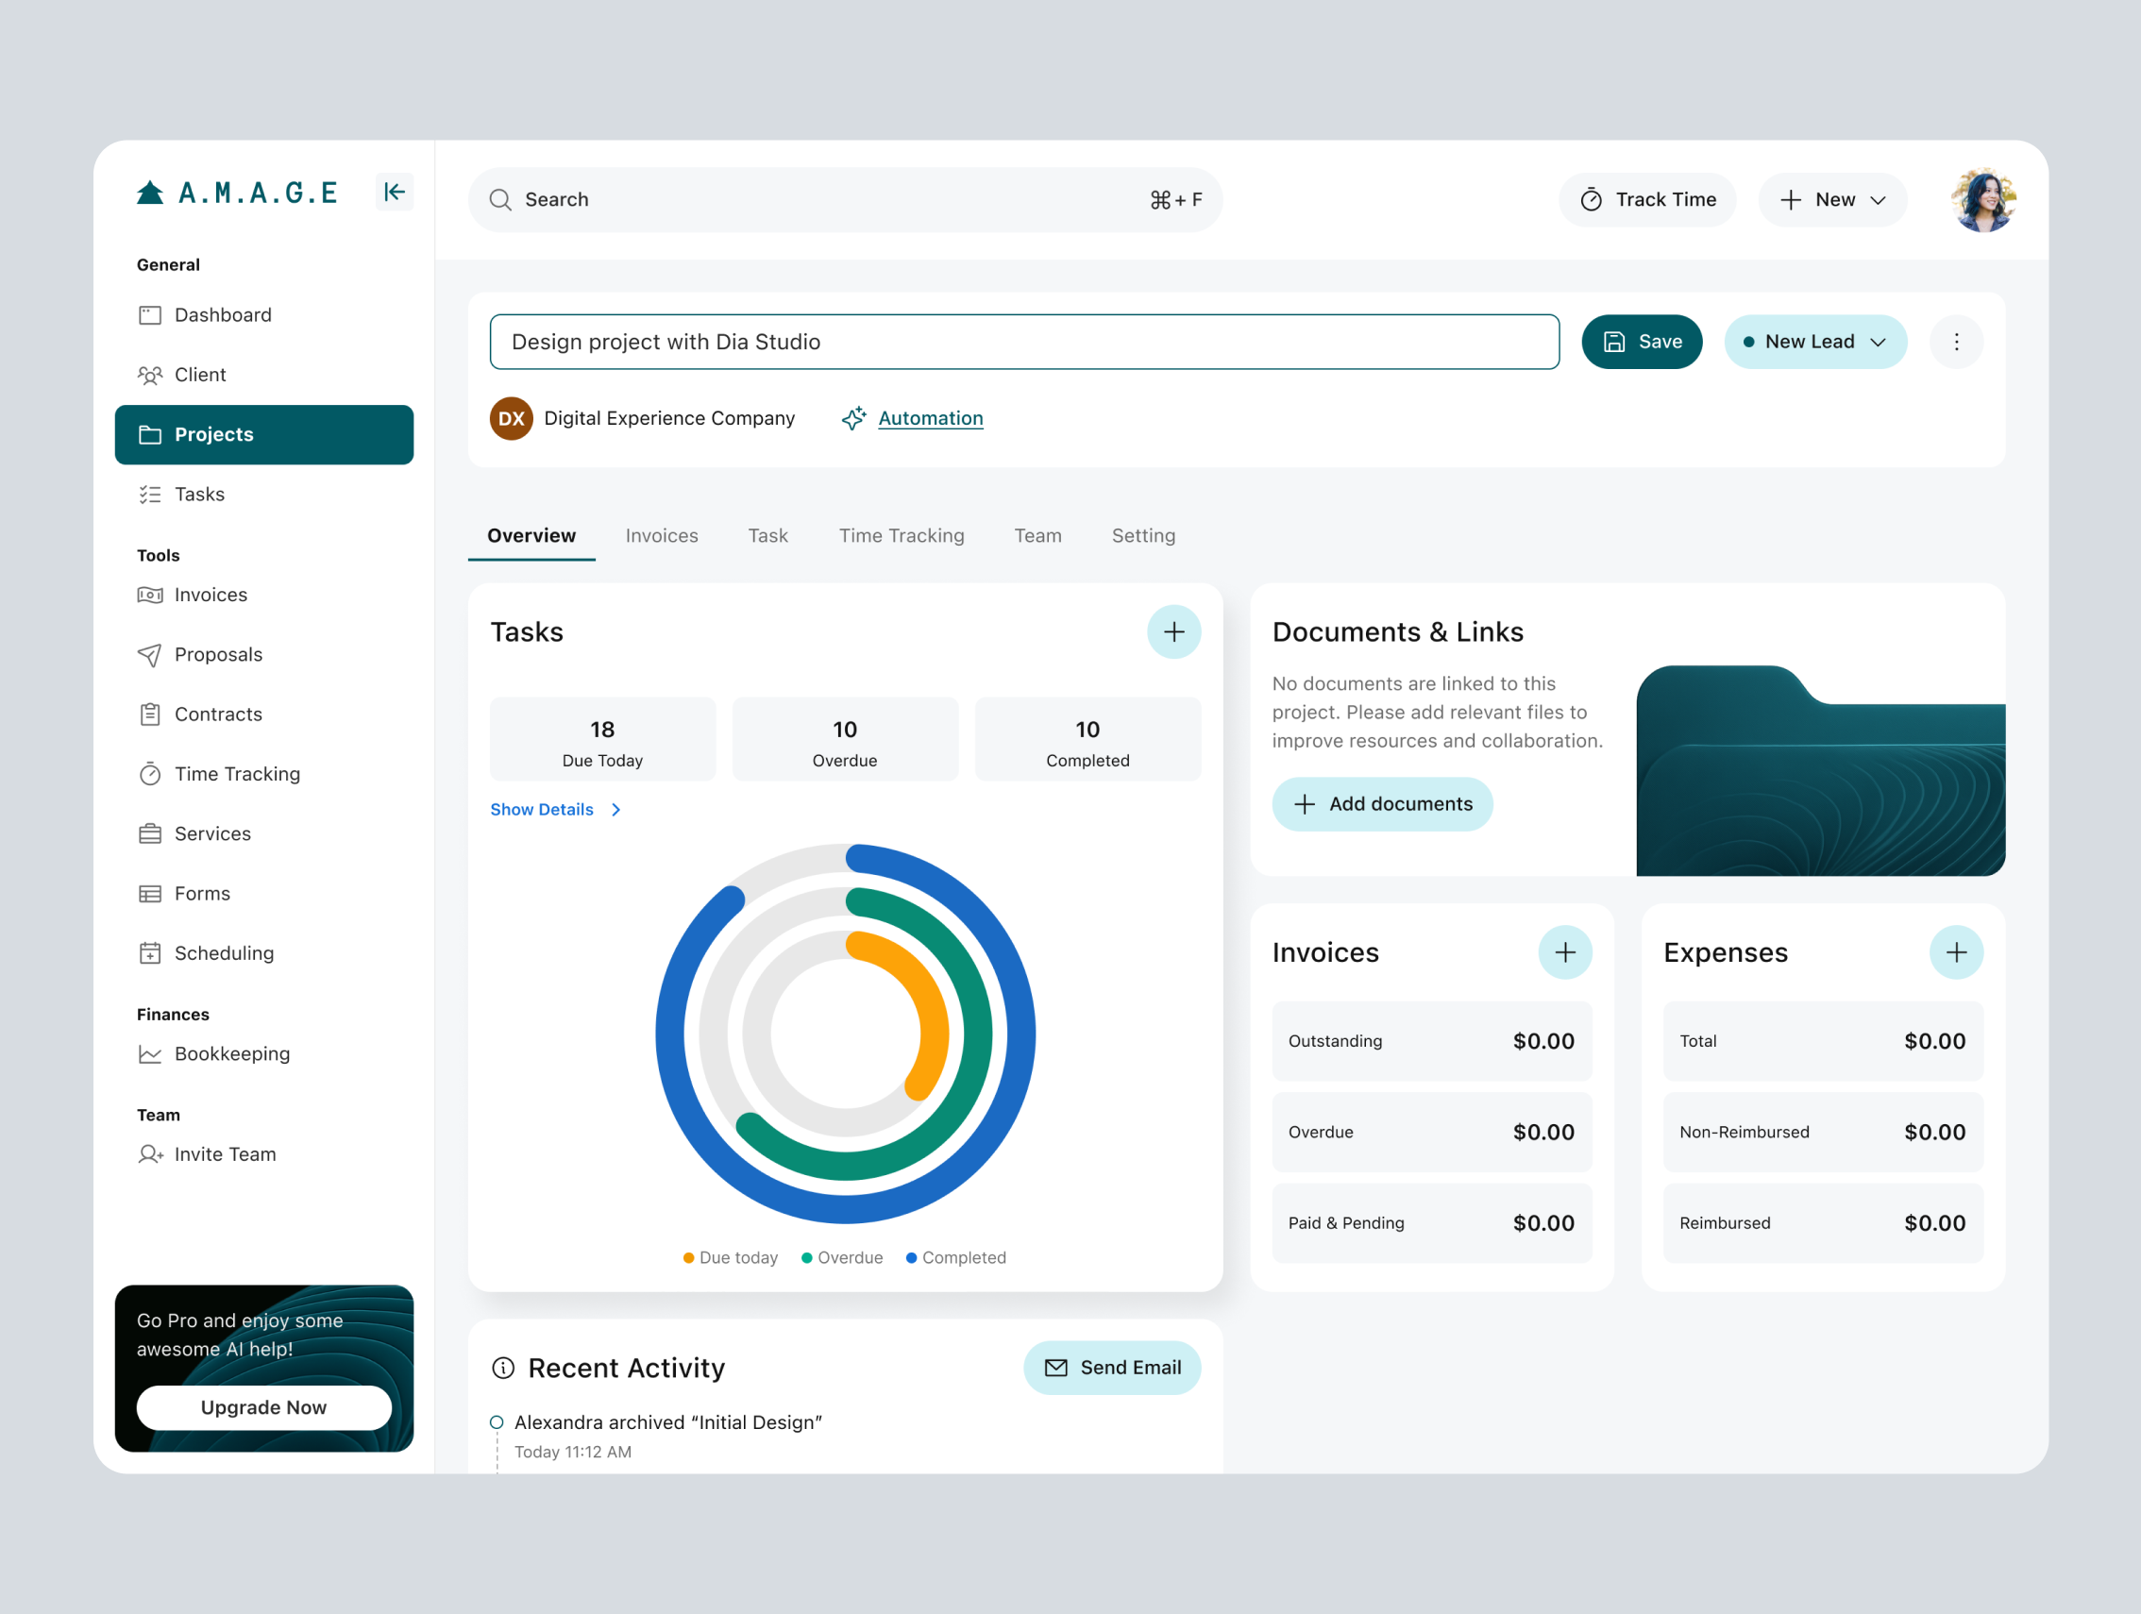Add a new task using the plus icon
Screen dimensions: 2141x1614
pos(1173,631)
